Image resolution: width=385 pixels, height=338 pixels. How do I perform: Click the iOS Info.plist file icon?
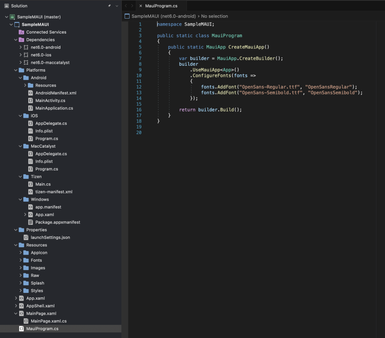(x=30, y=131)
